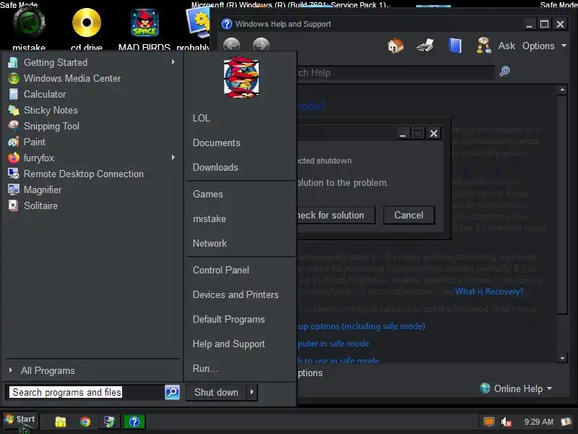Screen dimensions: 578x434
Task: Click the 9:29 AM taskbar clock
Action: [538, 422]
